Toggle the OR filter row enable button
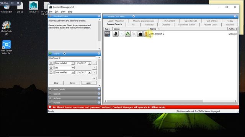 (51, 68)
